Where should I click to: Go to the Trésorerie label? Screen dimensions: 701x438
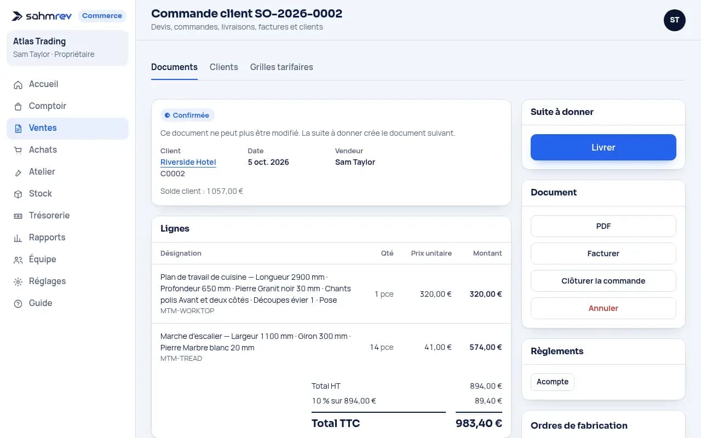point(49,216)
